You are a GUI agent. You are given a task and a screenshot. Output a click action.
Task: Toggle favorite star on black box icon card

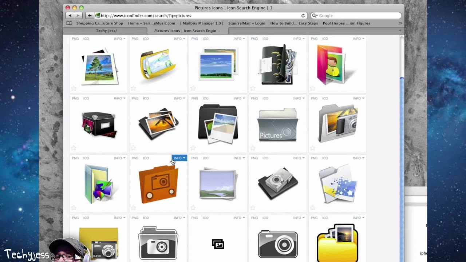click(74, 148)
